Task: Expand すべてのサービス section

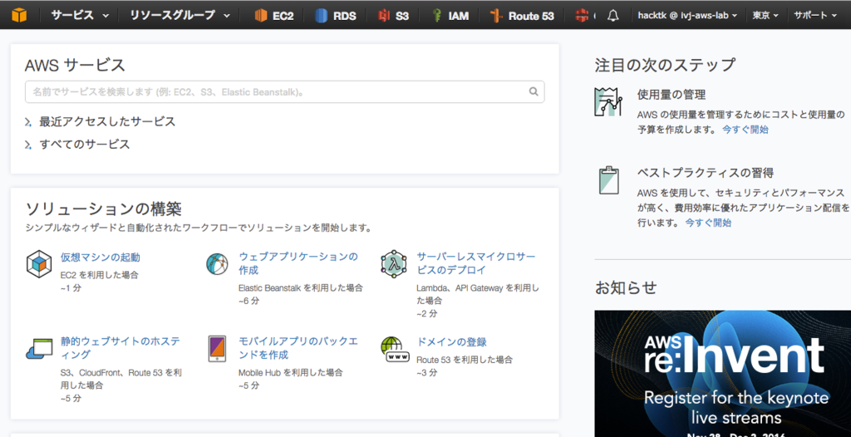Action: pyautogui.click(x=77, y=145)
